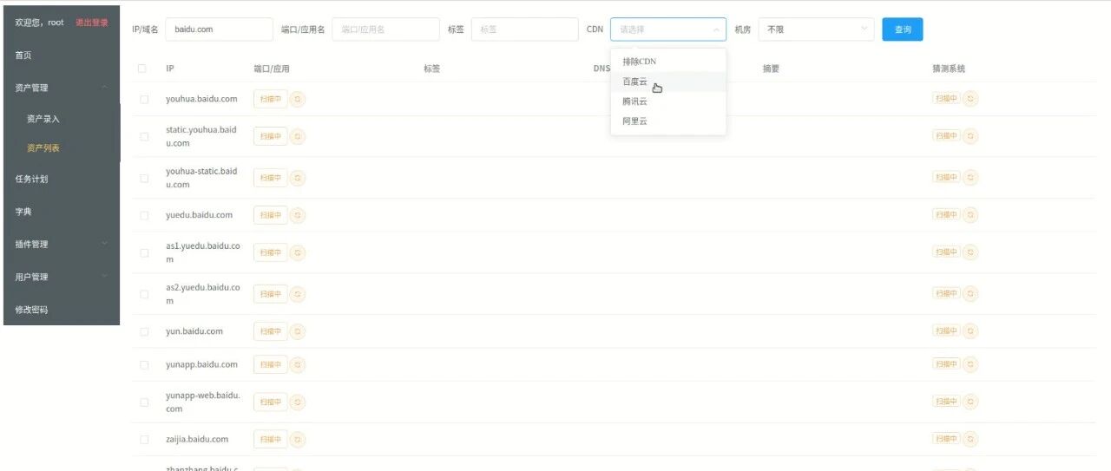Click 扫描中 tag in yun.baidu.com port column

271,331
